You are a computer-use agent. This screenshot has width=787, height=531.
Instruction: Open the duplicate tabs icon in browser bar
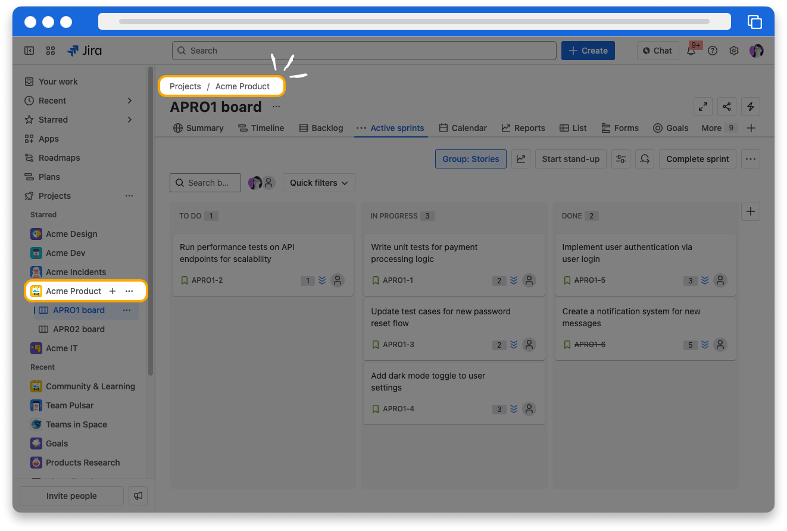[x=754, y=22]
